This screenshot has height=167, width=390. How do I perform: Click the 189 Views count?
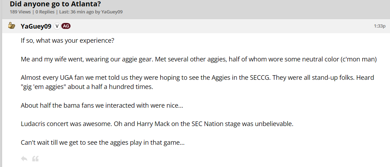(x=20, y=12)
